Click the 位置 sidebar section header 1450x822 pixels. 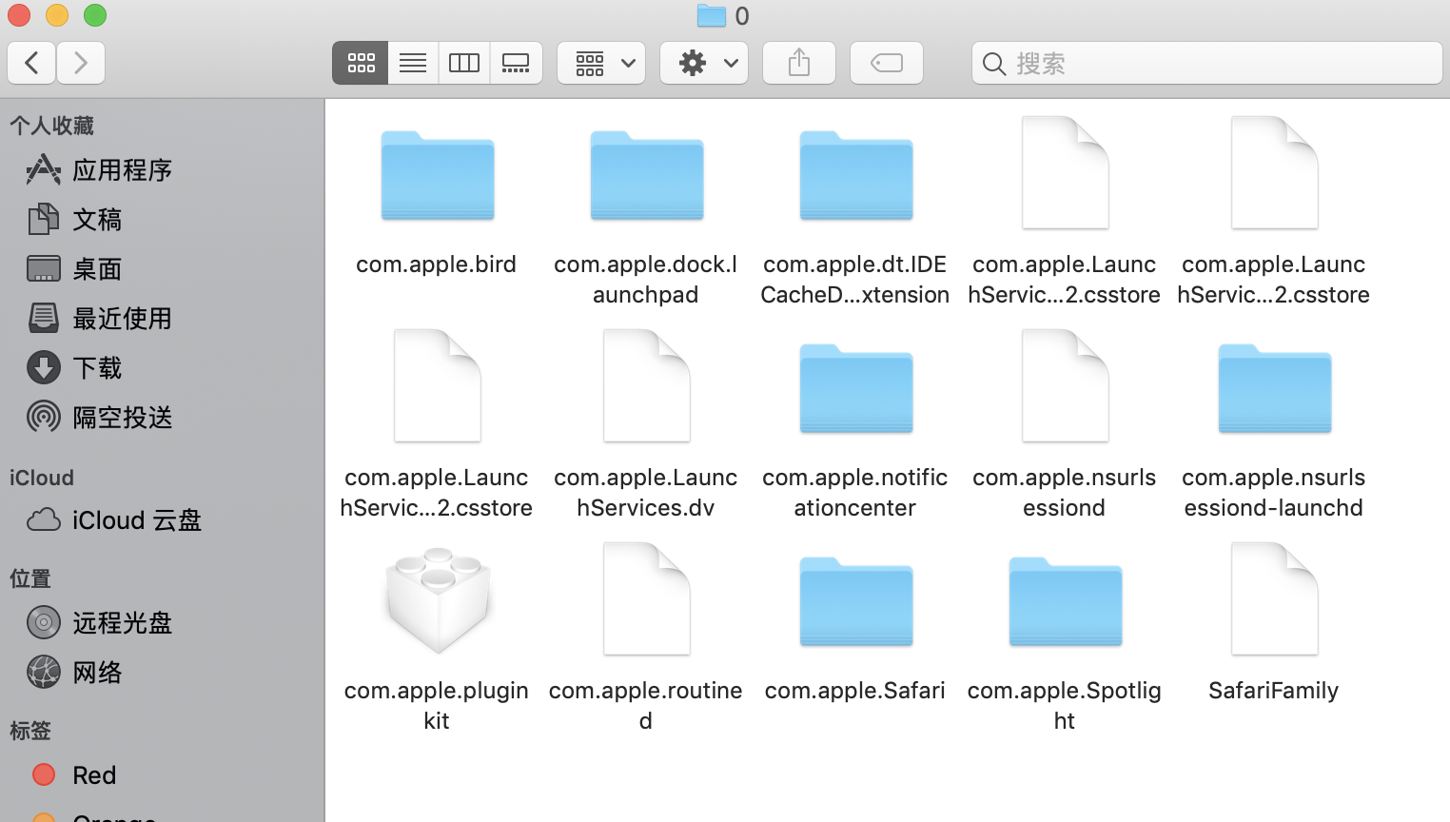[x=30, y=578]
